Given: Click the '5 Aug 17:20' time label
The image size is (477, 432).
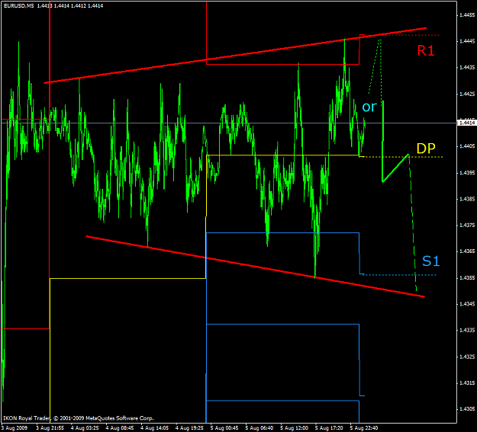Looking at the screenshot, I should (329, 428).
